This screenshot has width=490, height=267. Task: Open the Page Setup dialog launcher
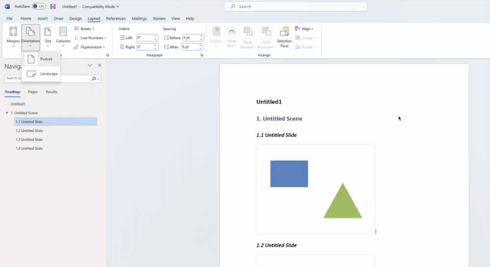107,55
